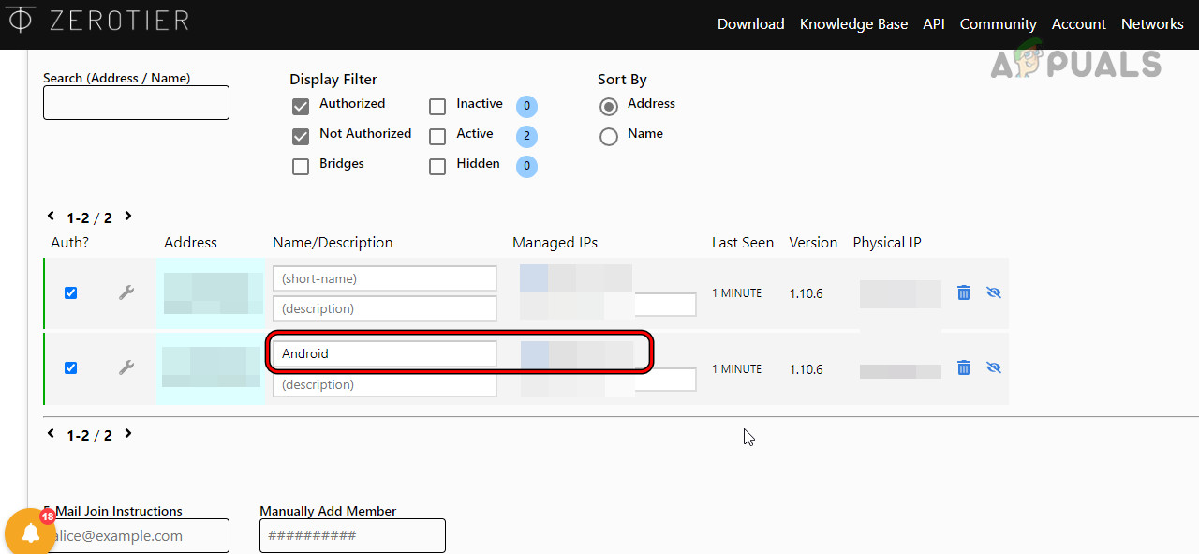Open the notification bell icon at bottom left

[29, 532]
